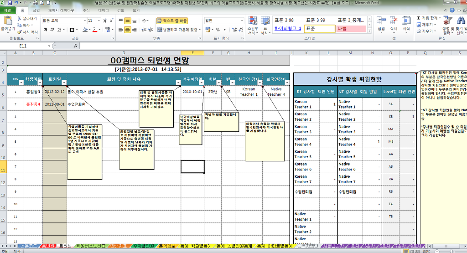467x253 pixels.
Task: Click the quick print printer icon
Action: coord(36,3)
